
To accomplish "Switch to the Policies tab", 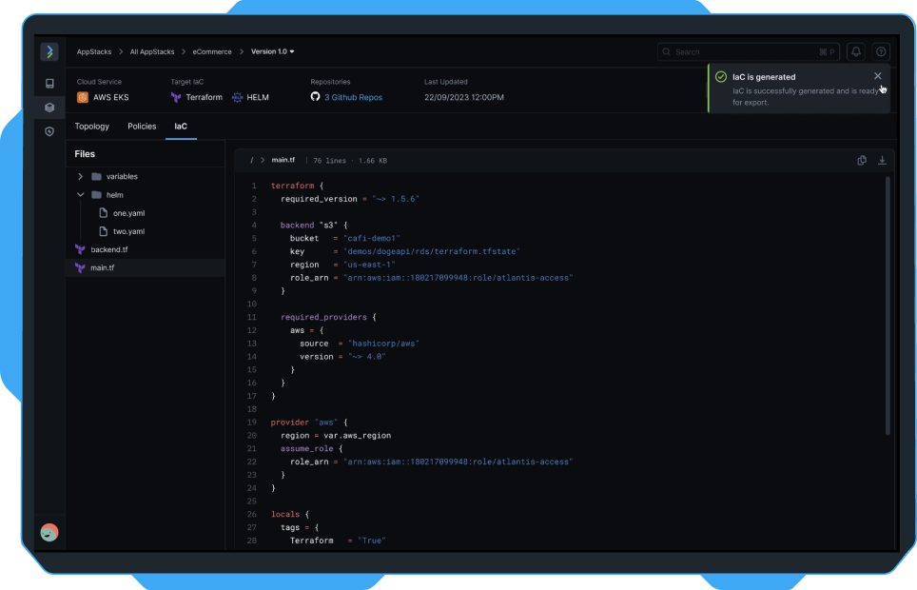I will 142,126.
